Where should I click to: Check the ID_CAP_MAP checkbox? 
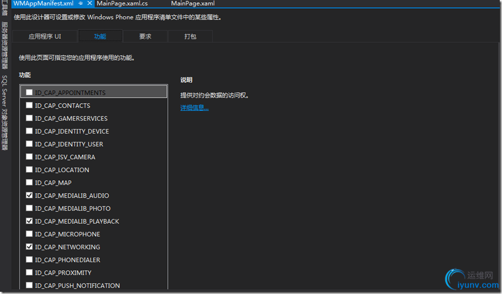click(29, 183)
